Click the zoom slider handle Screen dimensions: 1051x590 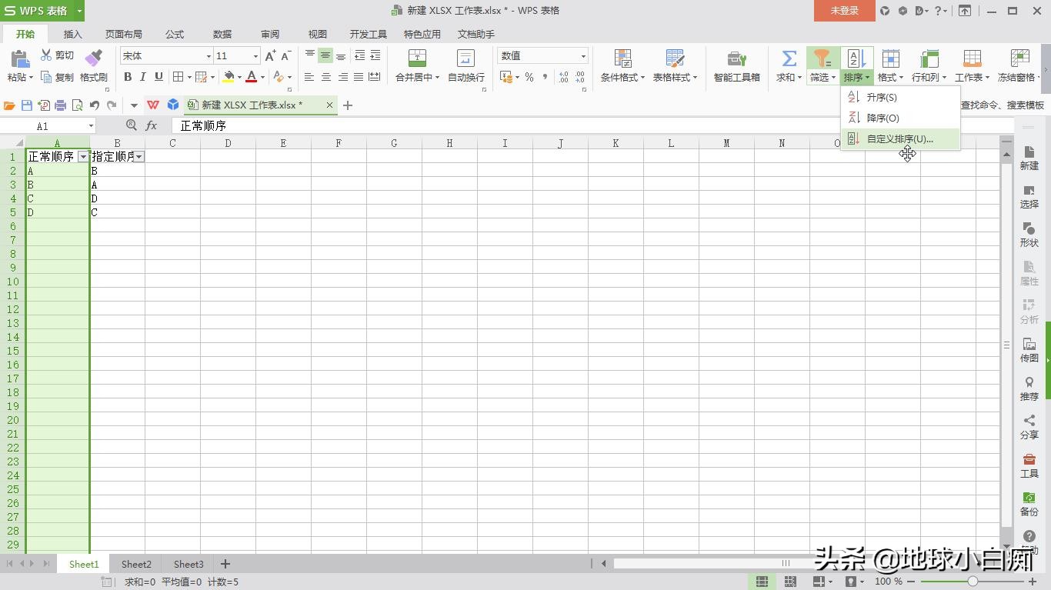[x=973, y=582]
